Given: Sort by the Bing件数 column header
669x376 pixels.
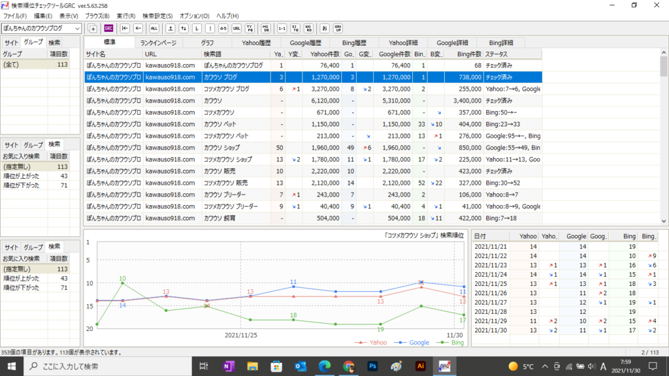Looking at the screenshot, I should pos(464,54).
